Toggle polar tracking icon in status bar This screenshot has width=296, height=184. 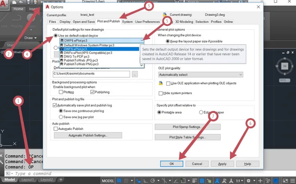tap(153, 181)
